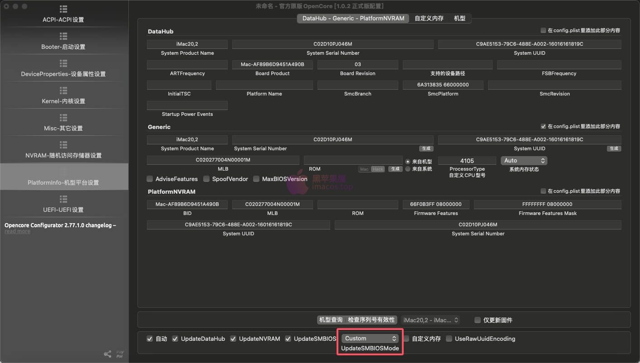Select the 来自机型 radio button
The width and height of the screenshot is (640, 363).
pos(408,162)
